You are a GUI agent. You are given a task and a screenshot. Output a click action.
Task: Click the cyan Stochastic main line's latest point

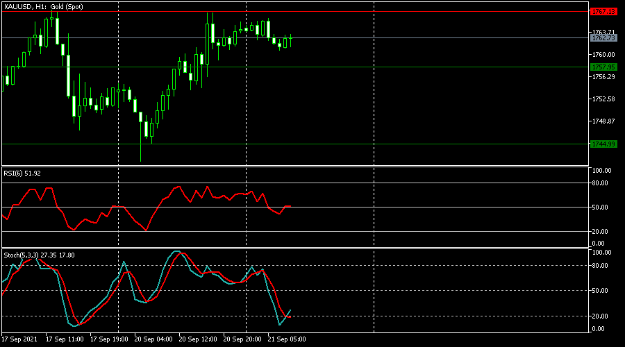click(x=290, y=310)
